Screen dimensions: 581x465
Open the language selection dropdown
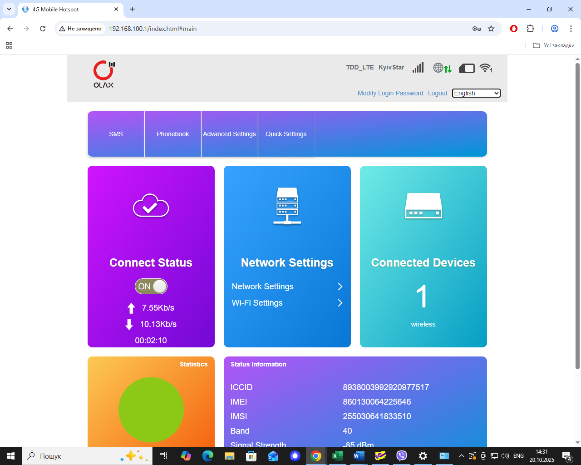[x=476, y=93]
